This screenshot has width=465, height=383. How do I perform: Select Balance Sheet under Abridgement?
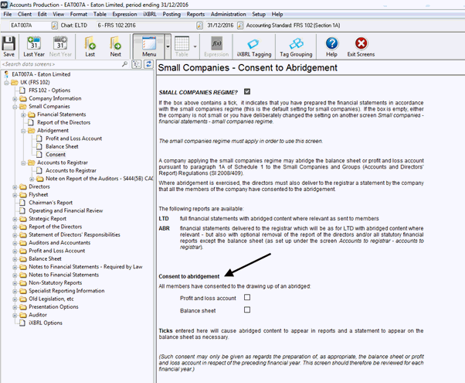(62, 146)
